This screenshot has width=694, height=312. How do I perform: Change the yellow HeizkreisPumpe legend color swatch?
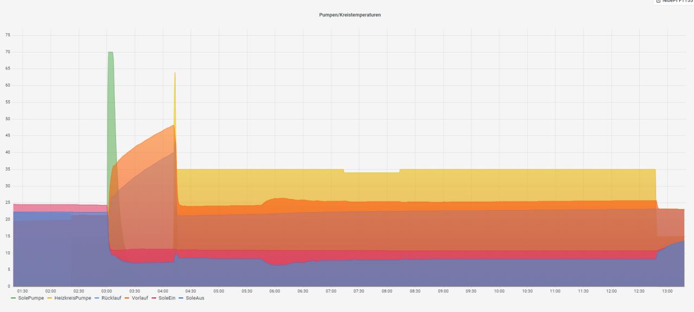click(50, 298)
